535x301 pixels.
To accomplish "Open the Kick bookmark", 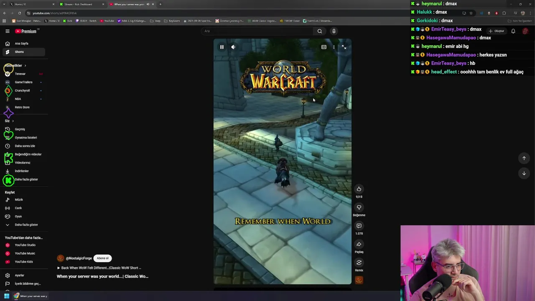I will pyautogui.click(x=67, y=21).
